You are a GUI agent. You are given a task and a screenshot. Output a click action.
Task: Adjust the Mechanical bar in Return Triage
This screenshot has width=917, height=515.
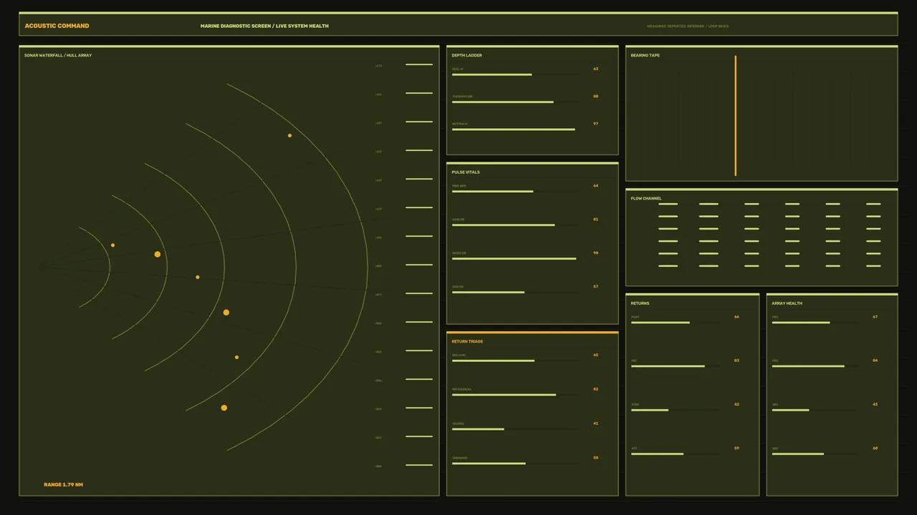point(515,395)
